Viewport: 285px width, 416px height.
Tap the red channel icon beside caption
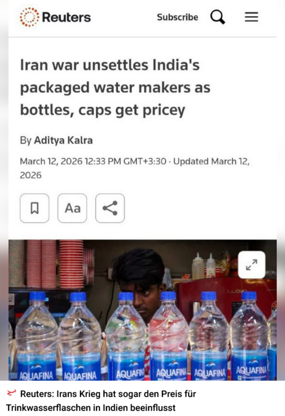coord(11,393)
